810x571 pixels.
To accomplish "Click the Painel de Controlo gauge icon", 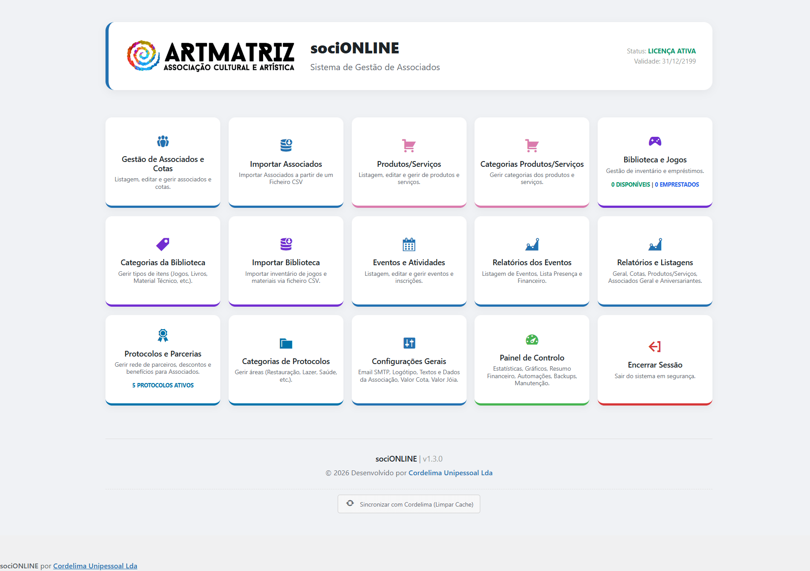I will click(532, 339).
